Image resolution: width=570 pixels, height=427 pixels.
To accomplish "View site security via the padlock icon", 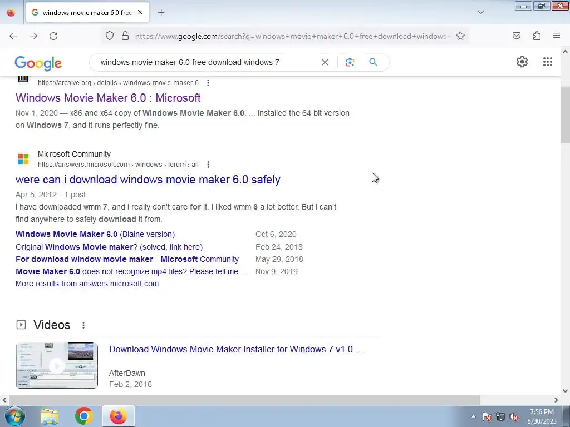I will (x=125, y=36).
